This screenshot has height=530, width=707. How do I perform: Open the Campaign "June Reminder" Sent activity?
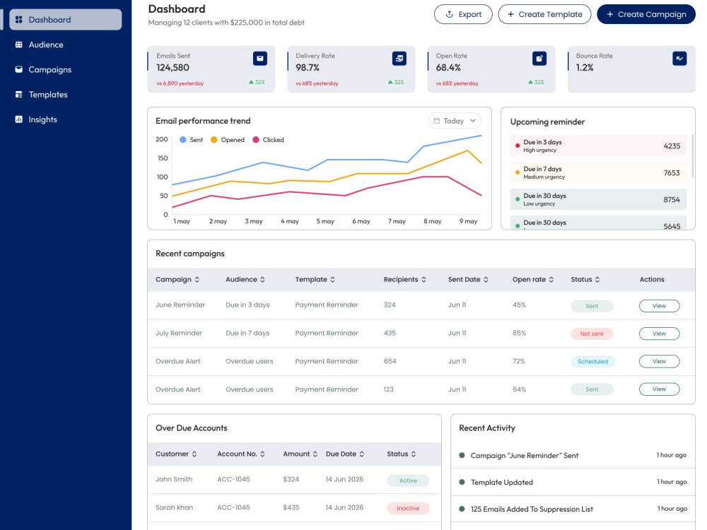[573, 455]
